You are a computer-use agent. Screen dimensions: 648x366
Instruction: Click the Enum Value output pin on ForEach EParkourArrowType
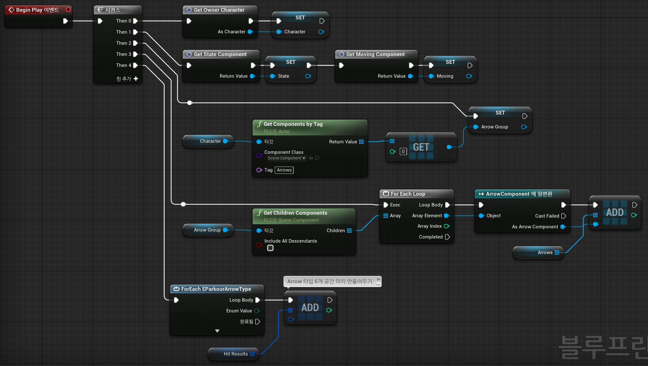[257, 311]
